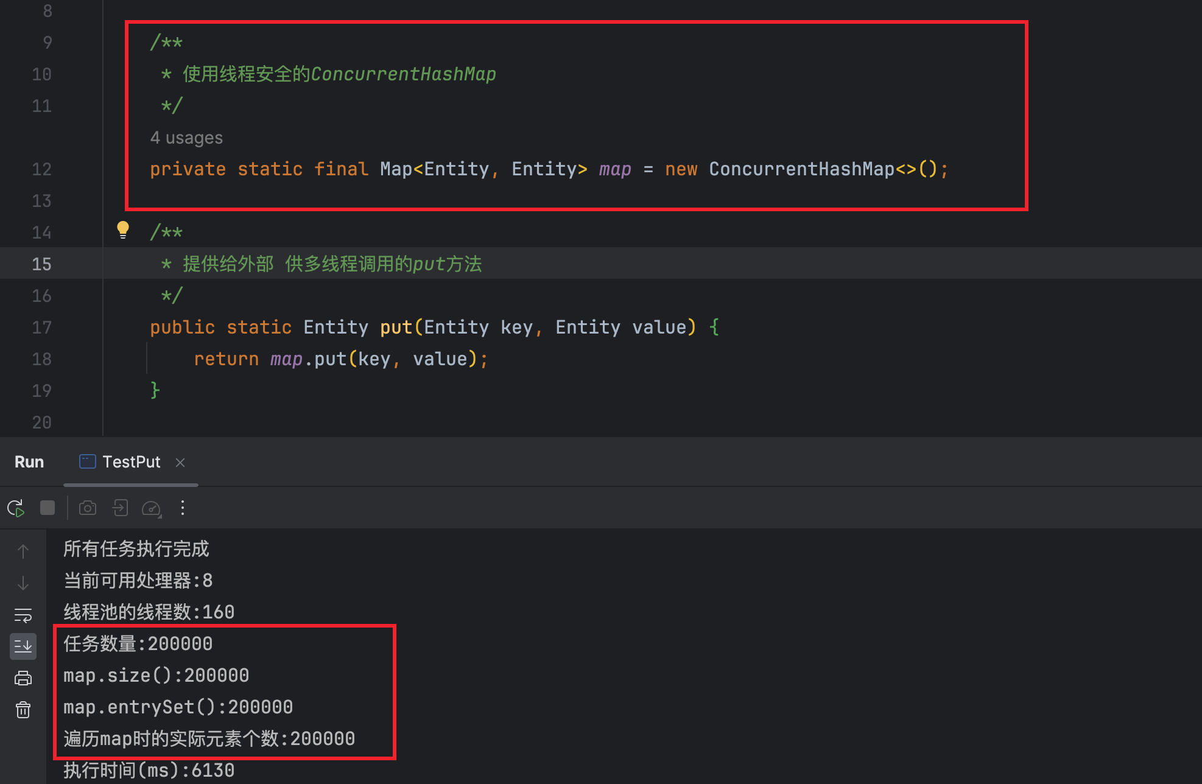
Task: Open the three-dot More actions menu
Action: click(183, 508)
